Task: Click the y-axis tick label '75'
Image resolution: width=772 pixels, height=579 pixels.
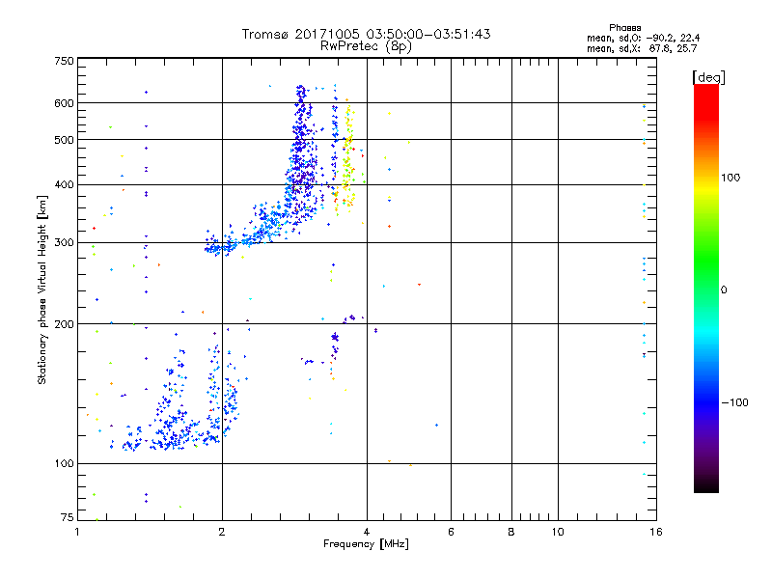Action: (x=68, y=517)
